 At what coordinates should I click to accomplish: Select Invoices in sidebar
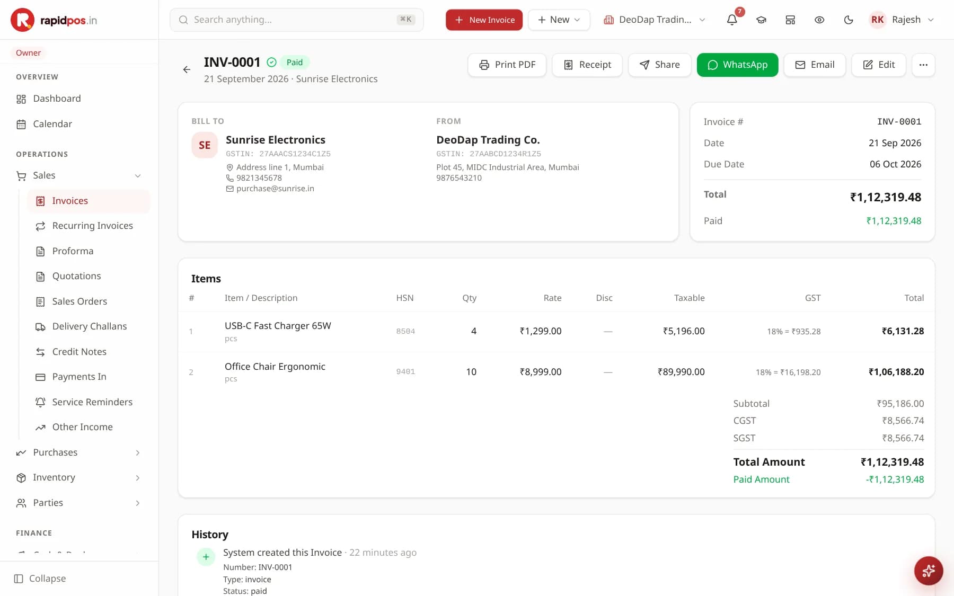pyautogui.click(x=89, y=201)
